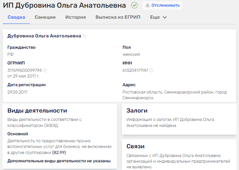Click the registration date 29.05.2017

click(x=17, y=92)
